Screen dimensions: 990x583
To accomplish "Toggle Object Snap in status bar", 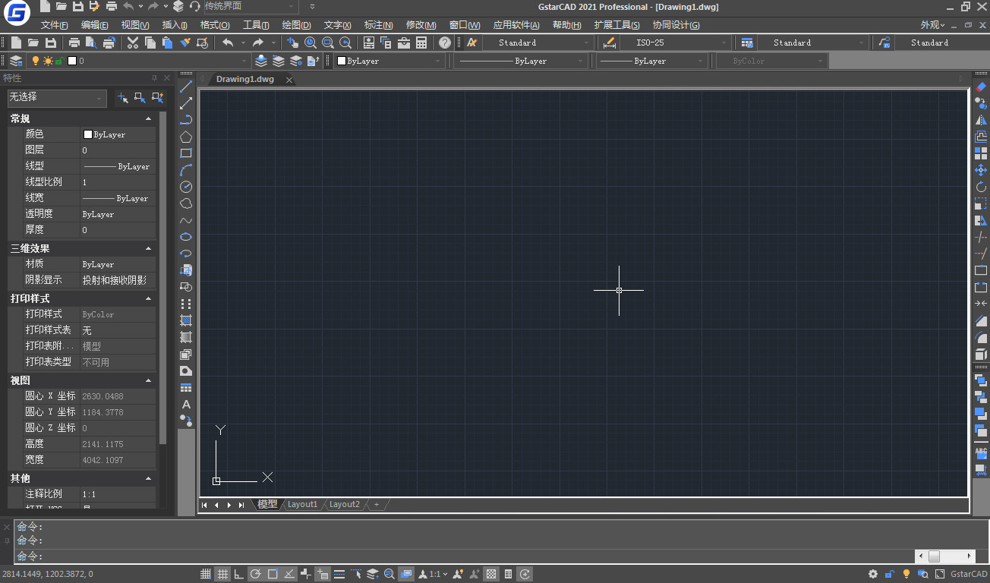I will [273, 574].
